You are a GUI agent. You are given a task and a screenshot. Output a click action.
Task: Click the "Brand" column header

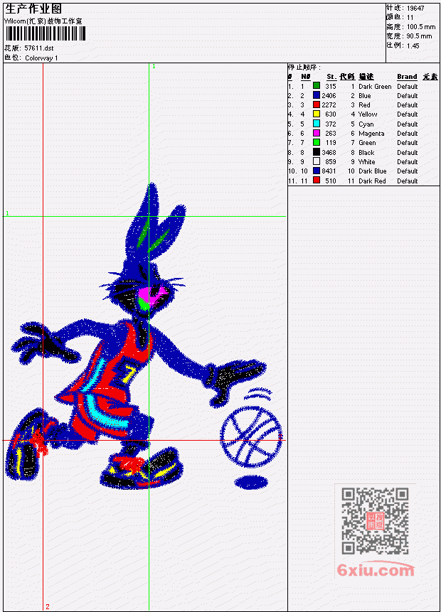(x=407, y=77)
